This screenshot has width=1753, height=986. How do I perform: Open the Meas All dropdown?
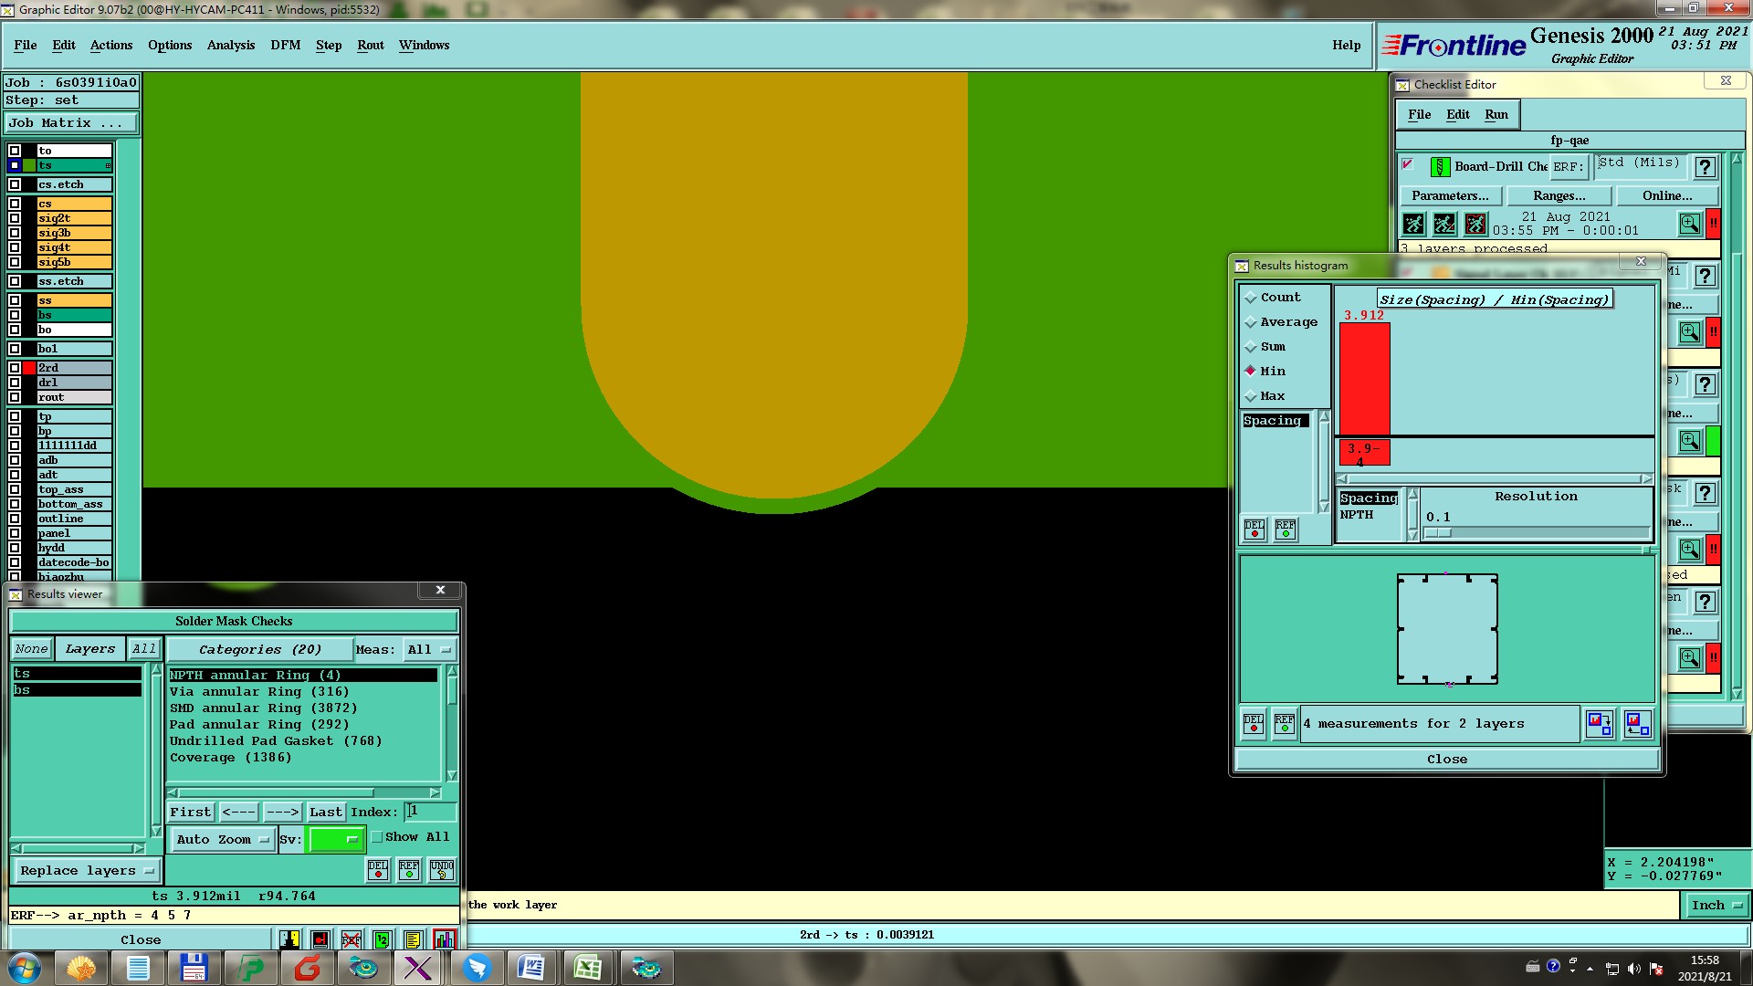point(429,649)
